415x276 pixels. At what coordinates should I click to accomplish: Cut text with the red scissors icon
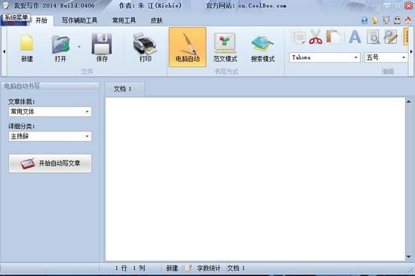[x=315, y=37]
